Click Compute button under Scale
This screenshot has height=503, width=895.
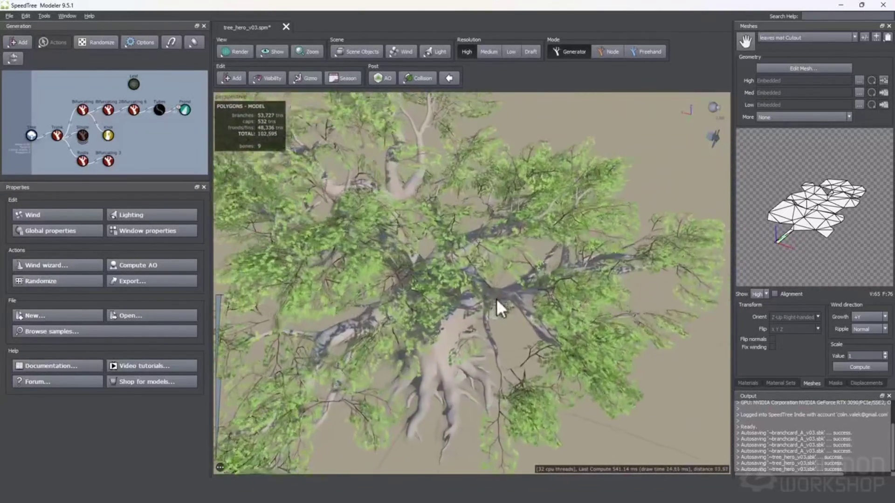click(860, 367)
